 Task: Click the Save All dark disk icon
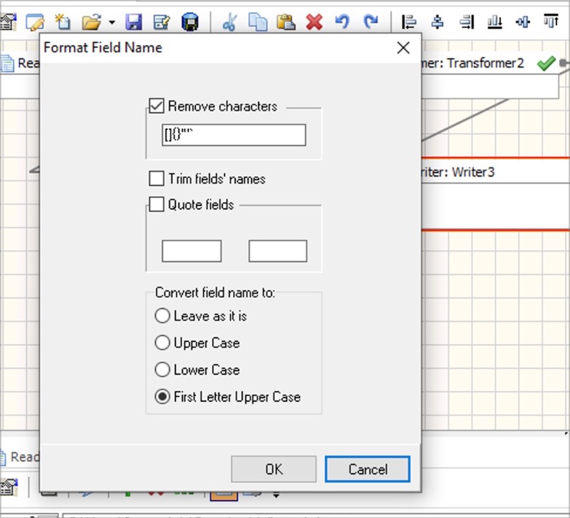190,22
